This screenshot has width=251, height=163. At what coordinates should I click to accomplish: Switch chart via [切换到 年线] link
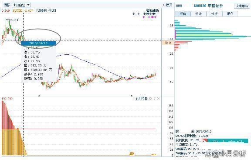click(x=46, y=11)
